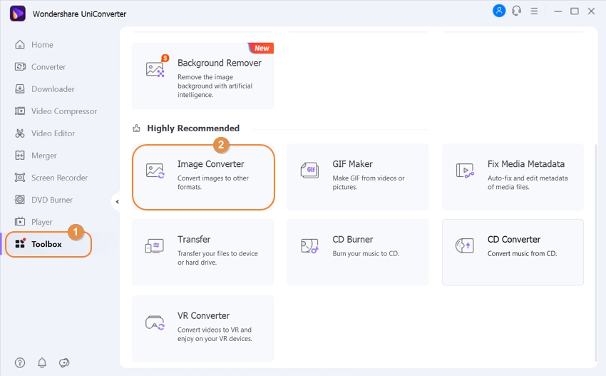Image resolution: width=606 pixels, height=376 pixels.
Task: Click the New badge on Background Remover
Action: 261,48
